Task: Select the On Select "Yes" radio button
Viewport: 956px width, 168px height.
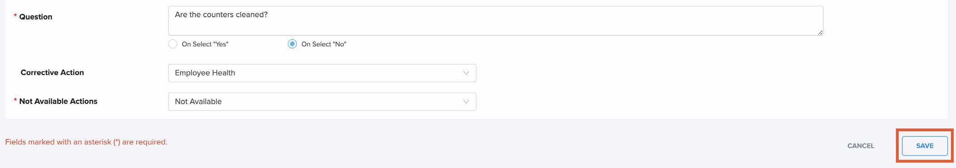Action: coord(173,44)
